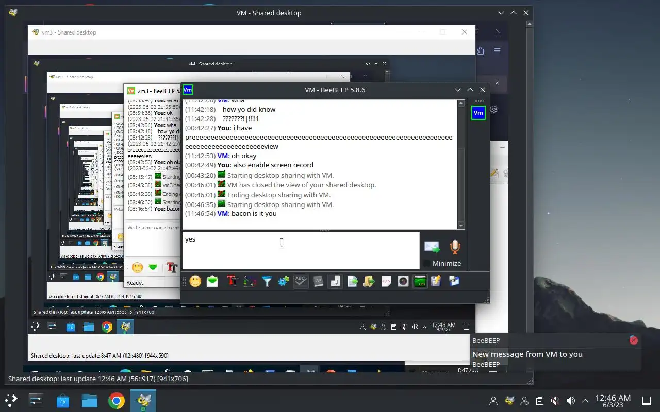The width and height of the screenshot is (660, 412).
Task: Open the smiley in vm3 BeeBEEP window
Action: 137,267
